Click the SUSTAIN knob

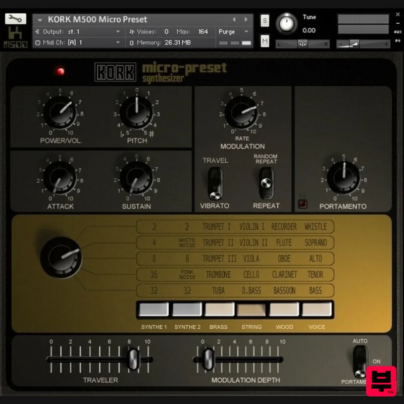pyautogui.click(x=136, y=178)
